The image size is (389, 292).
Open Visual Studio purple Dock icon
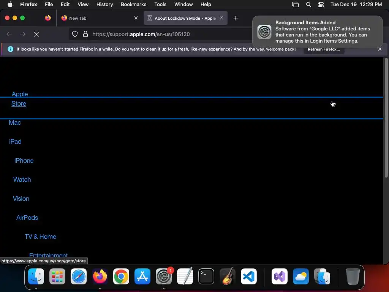(280, 276)
